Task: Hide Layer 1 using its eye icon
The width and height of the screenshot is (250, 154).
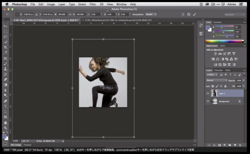Action: pos(208,94)
